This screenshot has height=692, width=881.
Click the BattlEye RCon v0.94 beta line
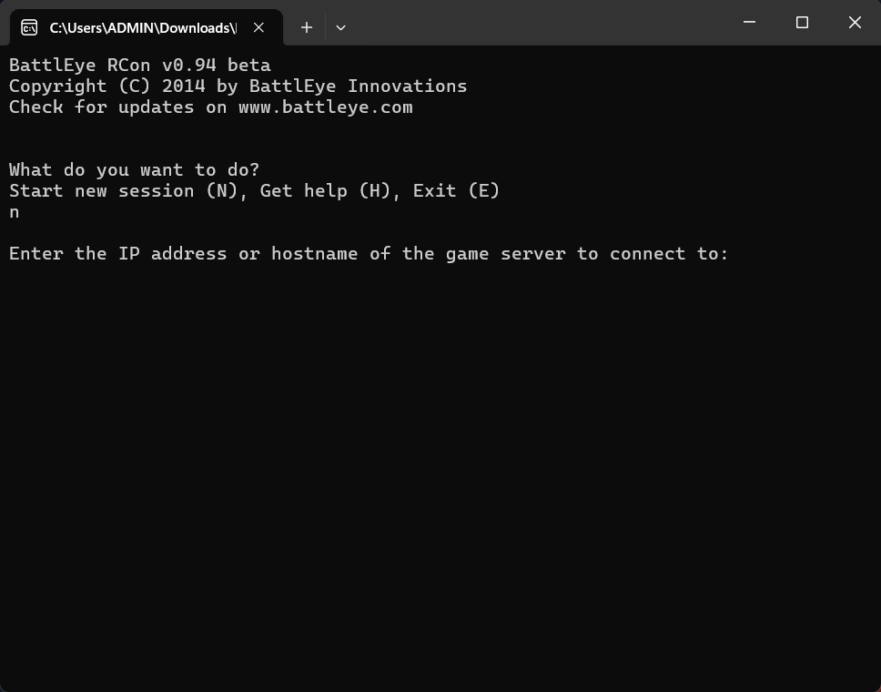point(140,66)
